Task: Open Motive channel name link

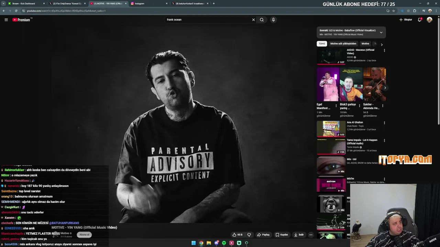Action: (x=65, y=233)
